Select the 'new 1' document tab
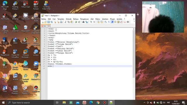The image size is (187, 105). (45, 26)
